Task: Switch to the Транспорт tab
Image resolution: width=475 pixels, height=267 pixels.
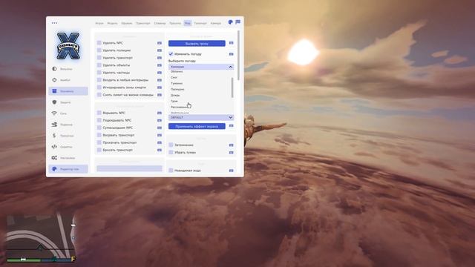Action: [143, 23]
